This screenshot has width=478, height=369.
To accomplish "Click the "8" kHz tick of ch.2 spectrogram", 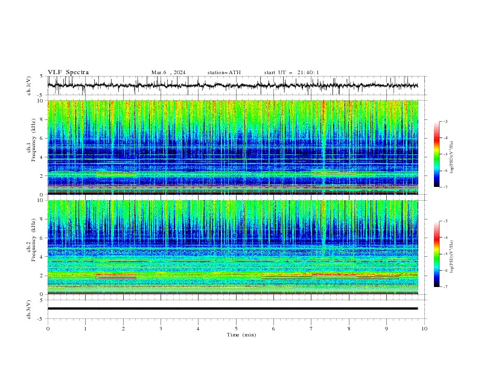I will (43, 219).
